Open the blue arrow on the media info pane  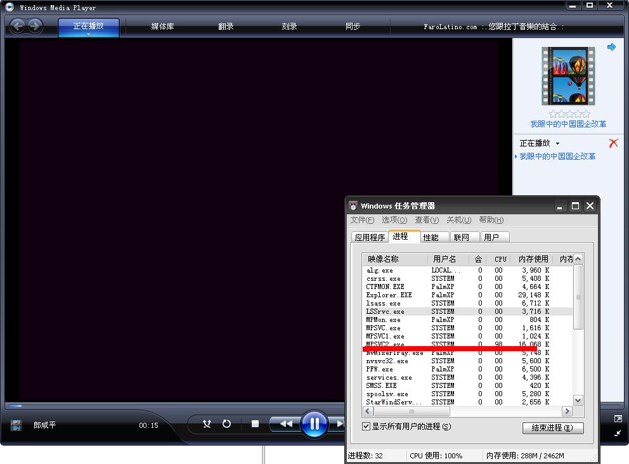tap(611, 47)
